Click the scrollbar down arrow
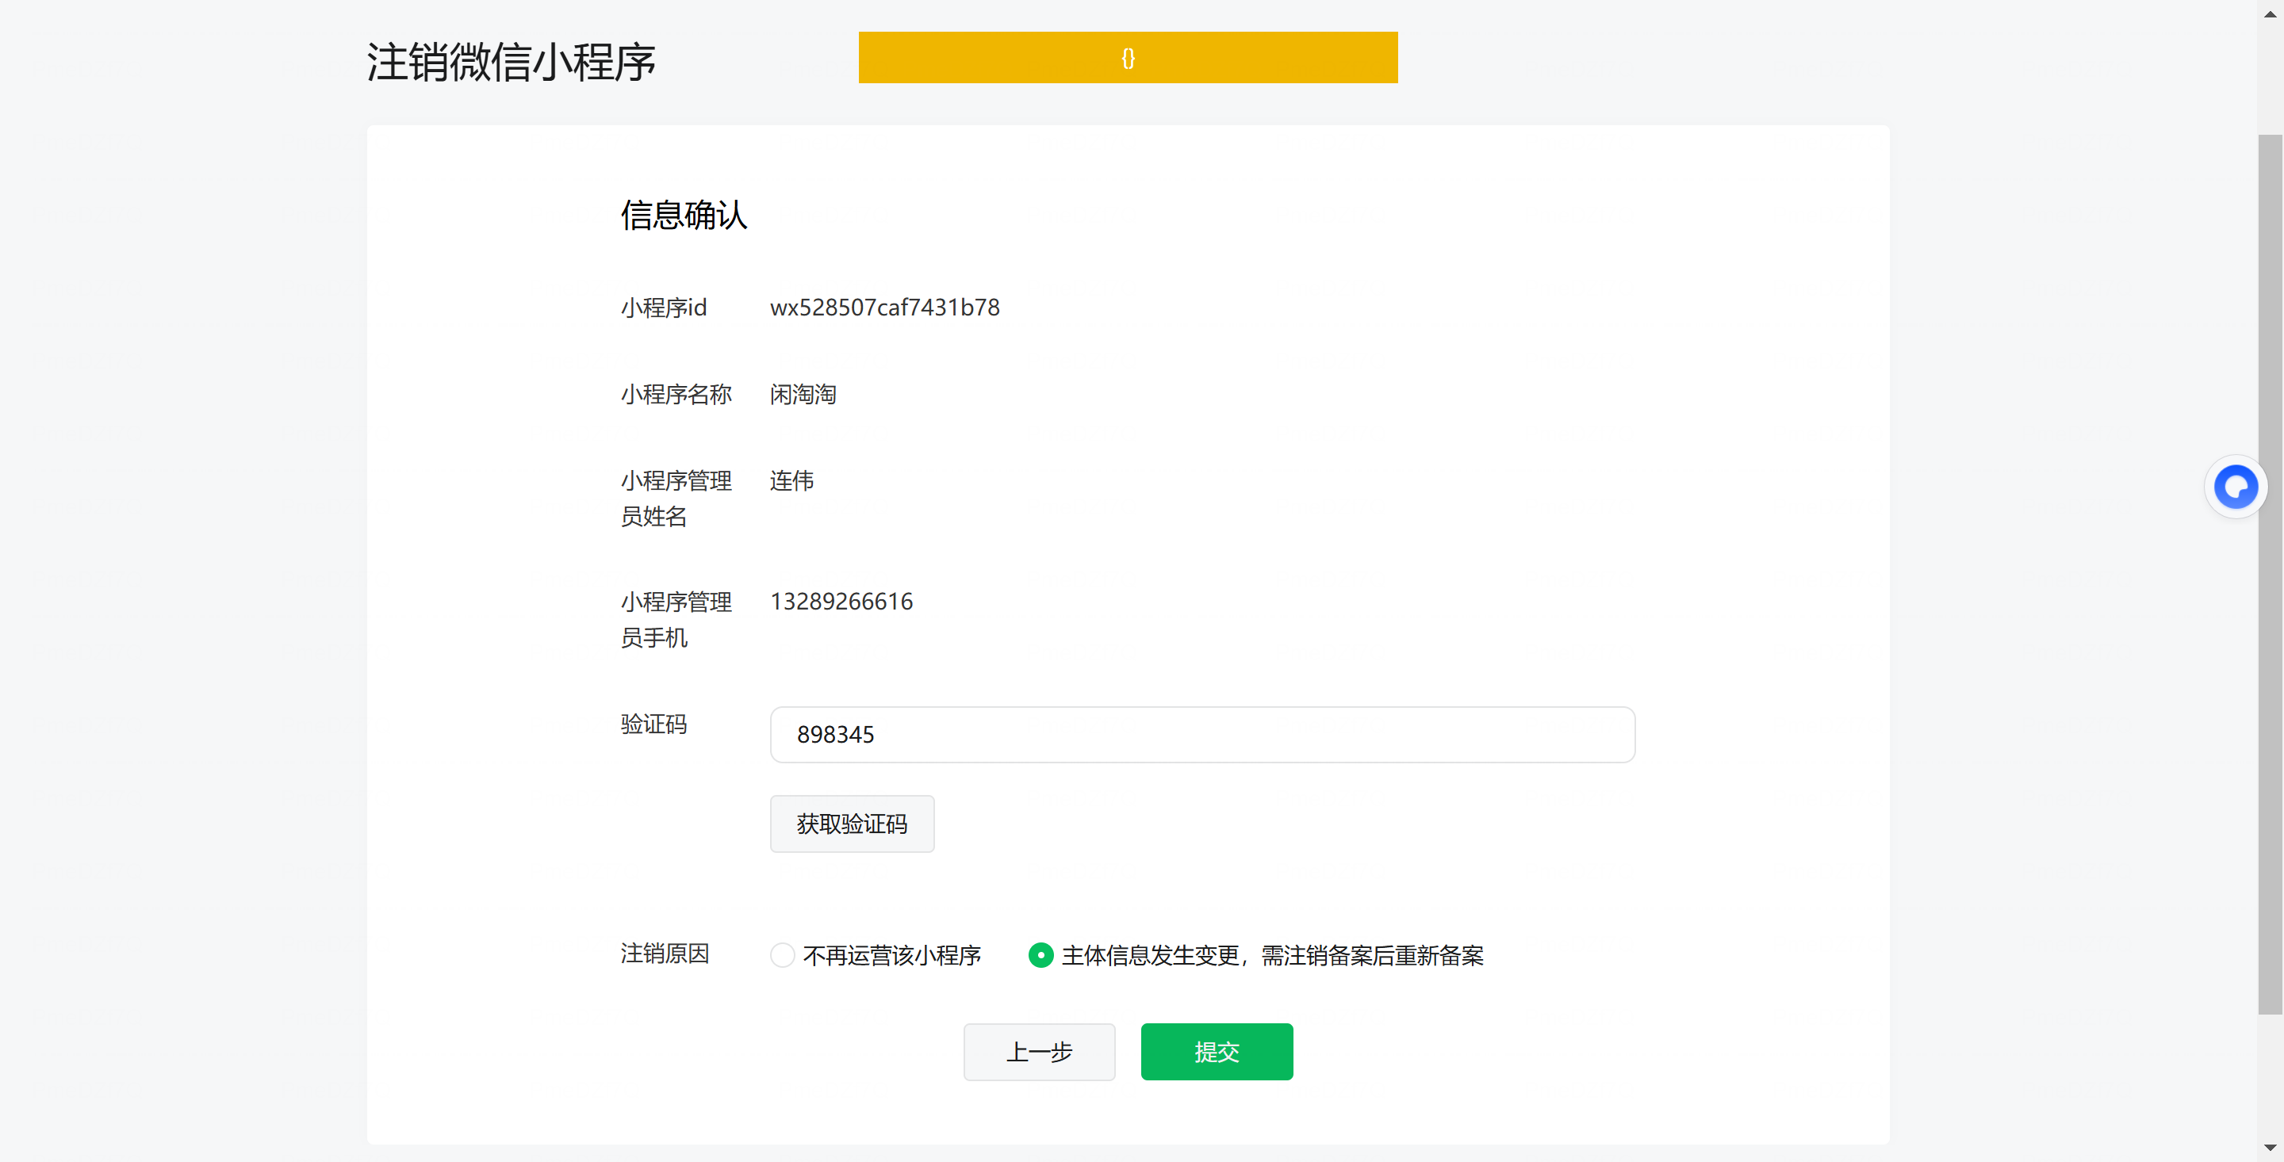 [x=2270, y=1148]
